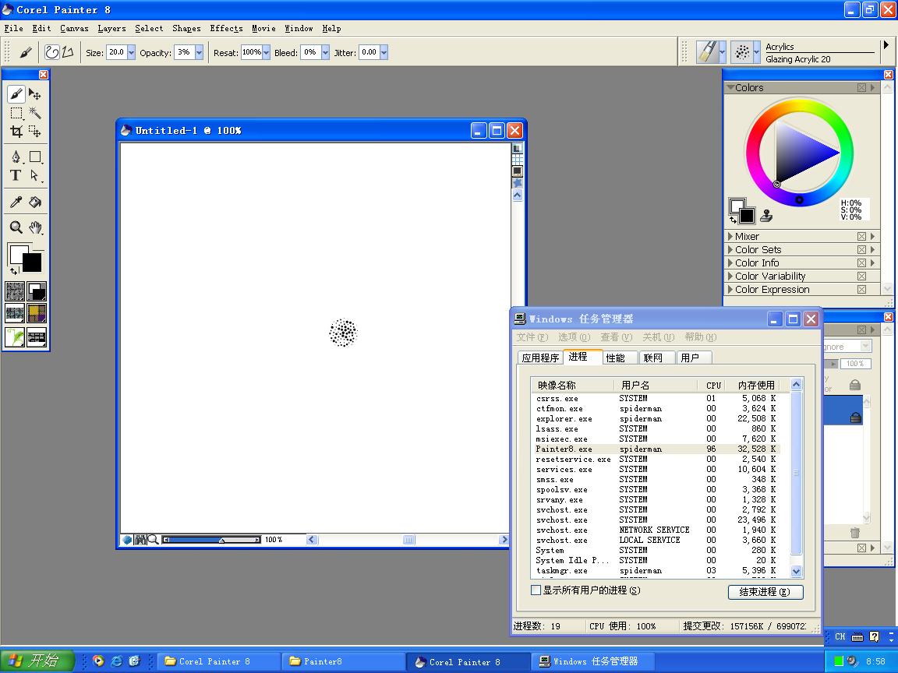
Task: Select the Magic Wand tool
Action: [x=35, y=113]
